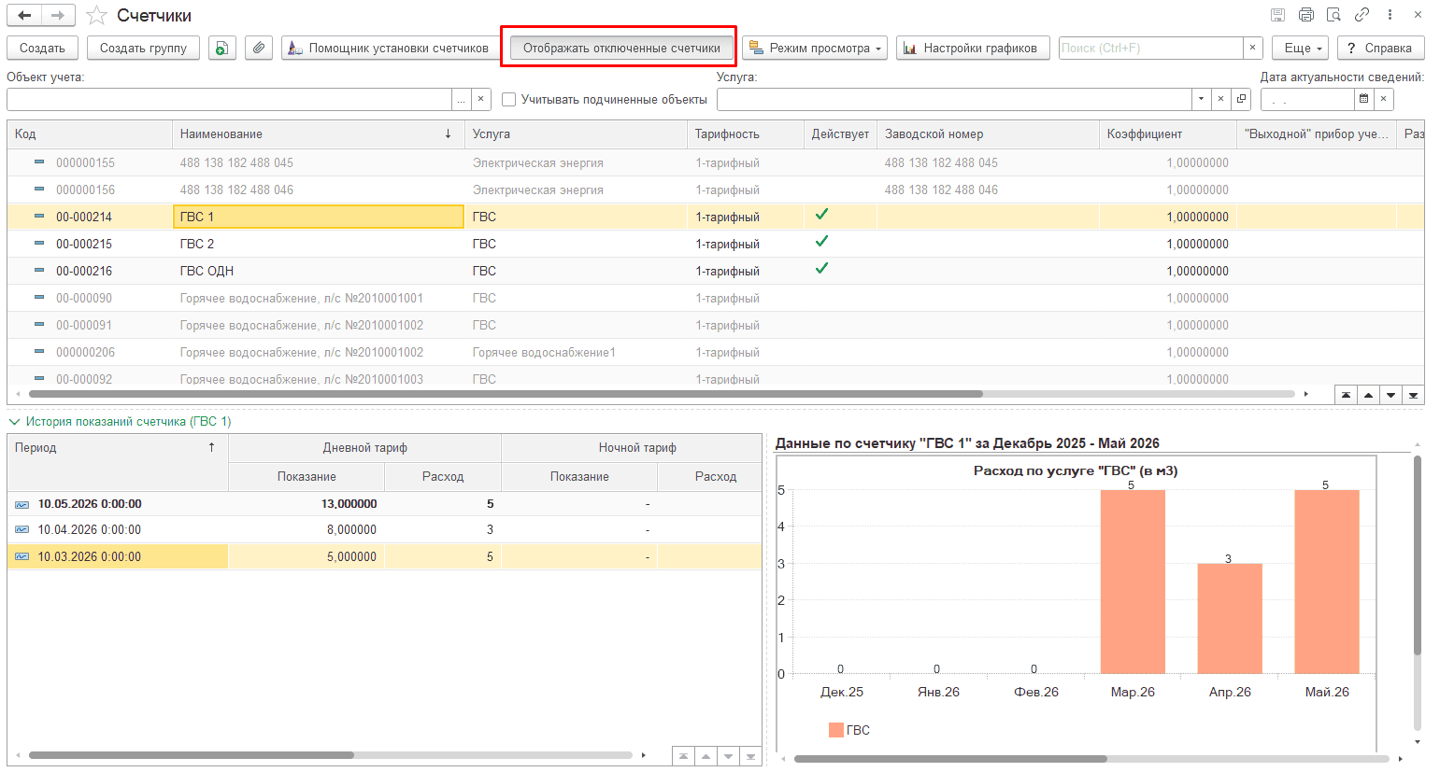This screenshot has height=772, width=1440.
Task: Click the back navigation arrow
Action: [24, 15]
